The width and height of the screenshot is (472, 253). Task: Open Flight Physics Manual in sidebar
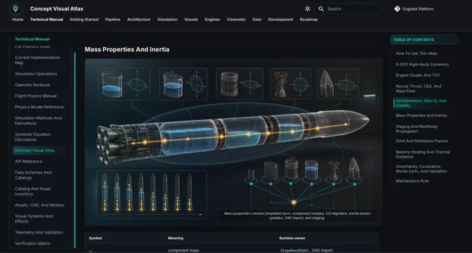pos(36,96)
